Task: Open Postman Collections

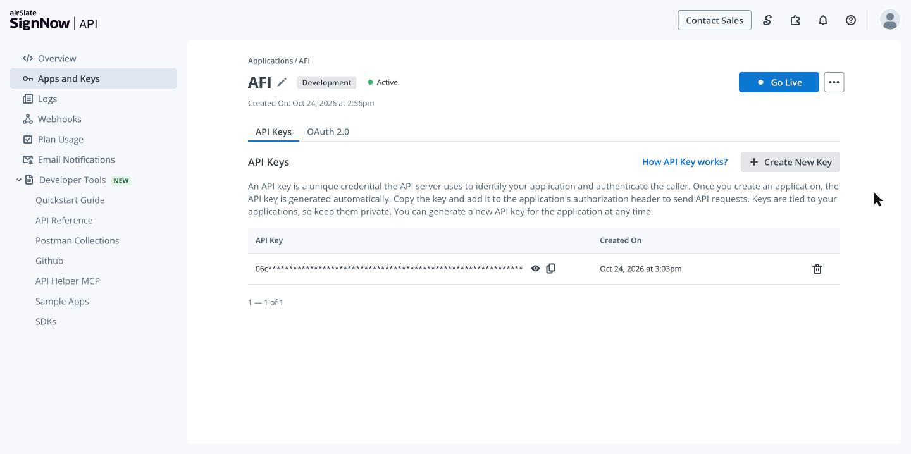Action: point(77,240)
